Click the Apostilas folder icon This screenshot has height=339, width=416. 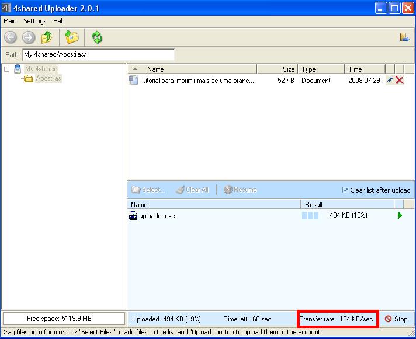point(29,78)
